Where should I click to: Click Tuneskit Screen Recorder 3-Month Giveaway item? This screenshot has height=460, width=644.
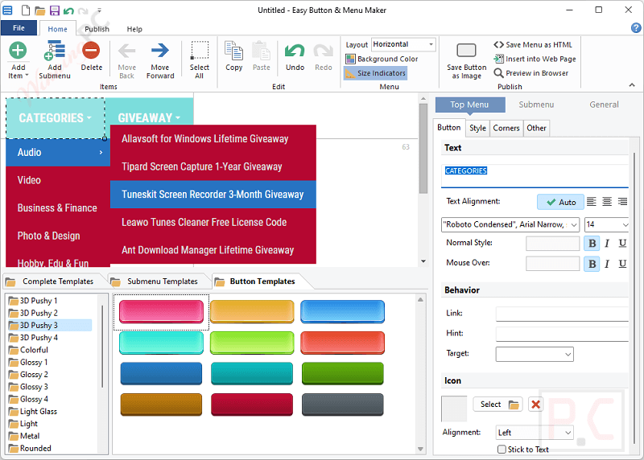point(213,195)
